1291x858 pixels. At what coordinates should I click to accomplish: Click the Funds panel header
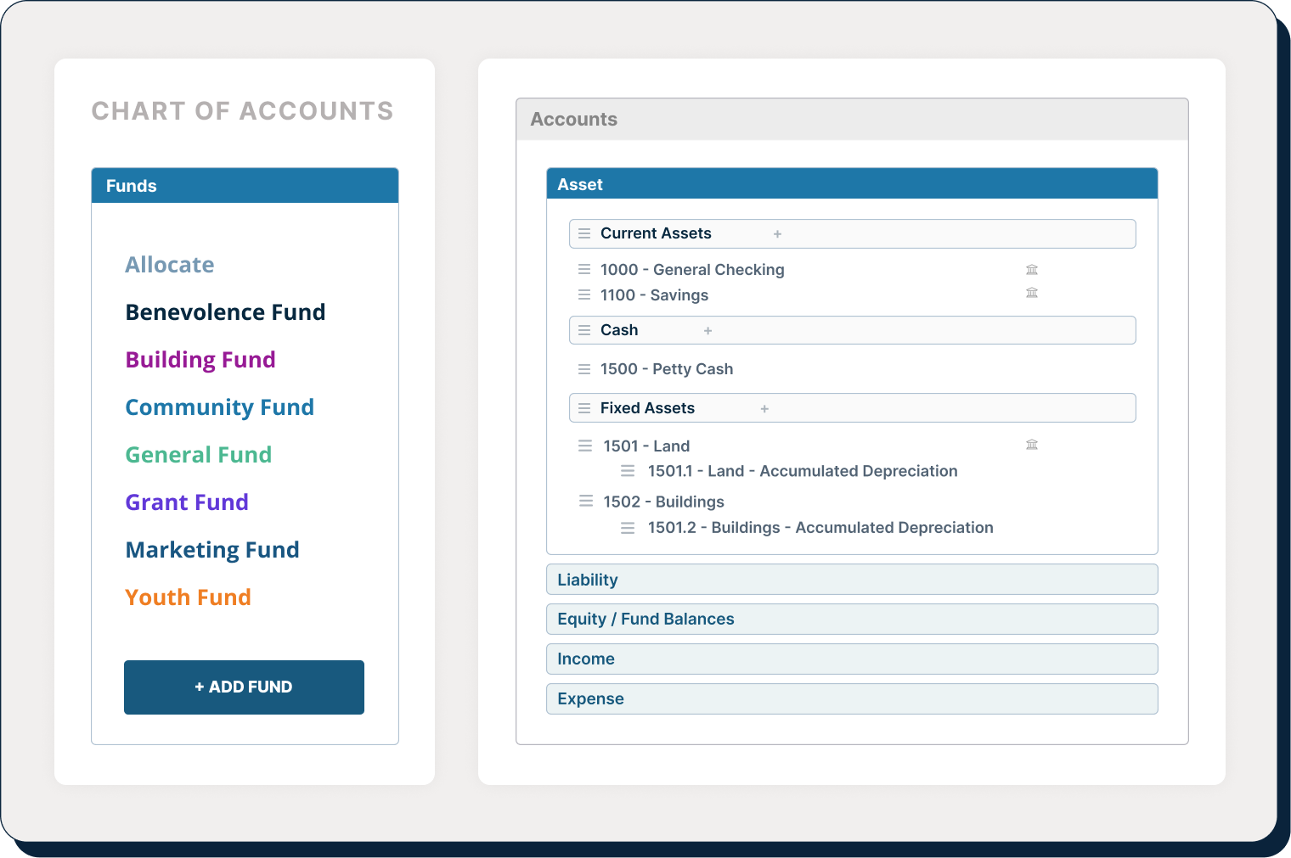(x=245, y=186)
